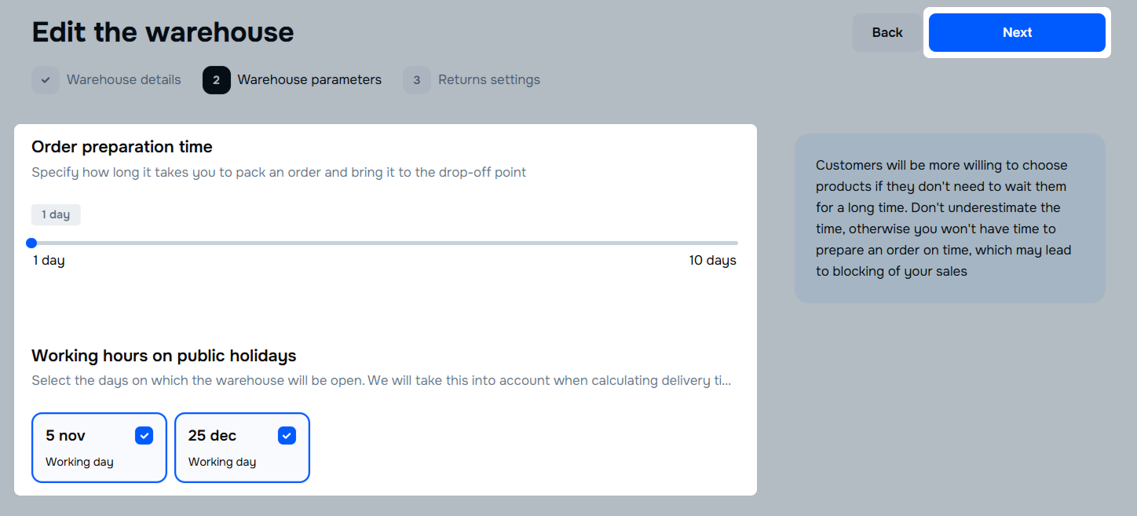Viewport: 1137px width, 516px height.
Task: Click the "Order preparation time" heading
Action: coord(122,147)
